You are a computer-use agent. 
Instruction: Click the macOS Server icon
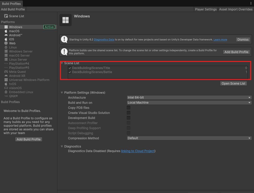6,55
